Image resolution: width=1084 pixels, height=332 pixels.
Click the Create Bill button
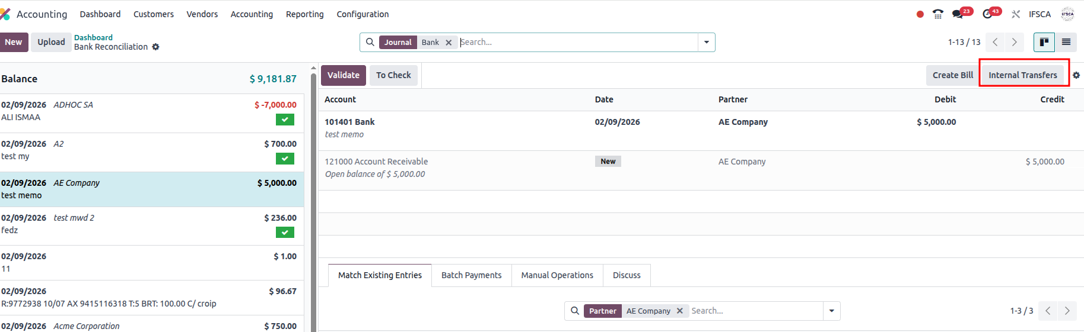tap(953, 75)
